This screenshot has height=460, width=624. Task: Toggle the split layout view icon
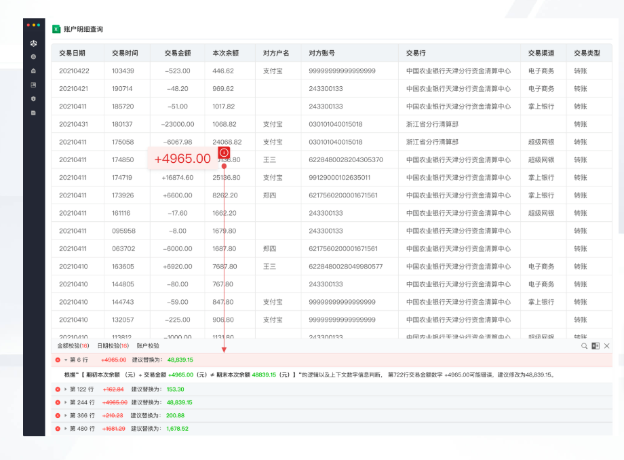point(596,346)
